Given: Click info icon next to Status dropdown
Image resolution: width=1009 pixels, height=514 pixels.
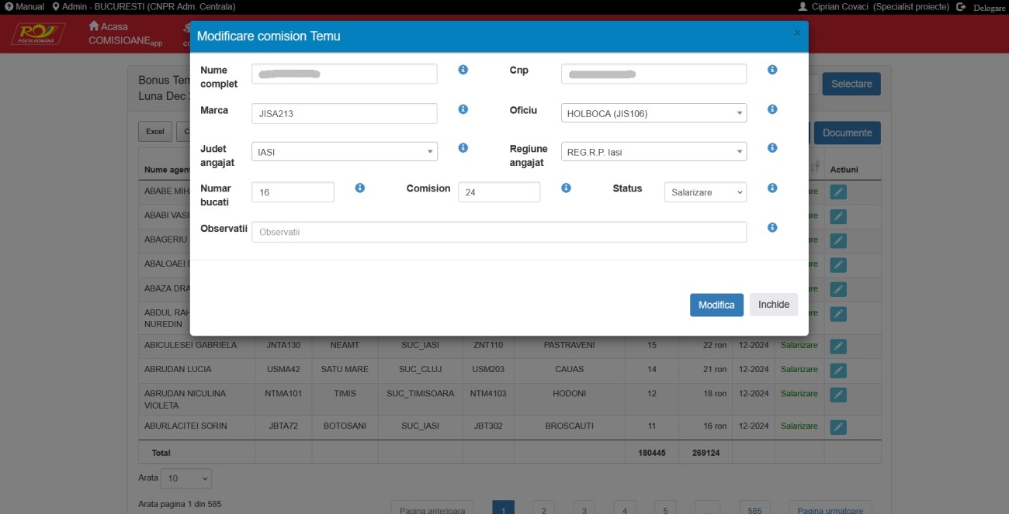Looking at the screenshot, I should [772, 188].
